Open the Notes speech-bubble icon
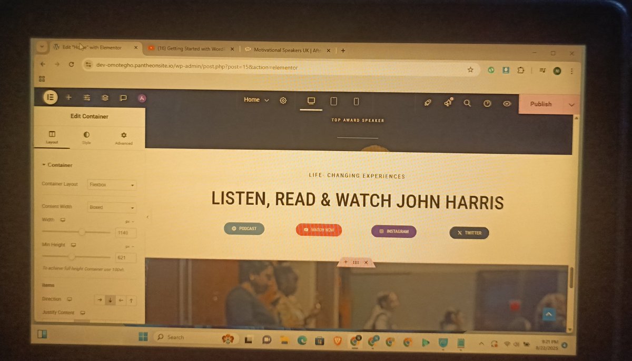The image size is (632, 361). tap(123, 98)
